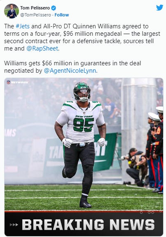This screenshot has width=166, height=237.
Task: Open the #Jets hashtag
Action: [x=23, y=26]
